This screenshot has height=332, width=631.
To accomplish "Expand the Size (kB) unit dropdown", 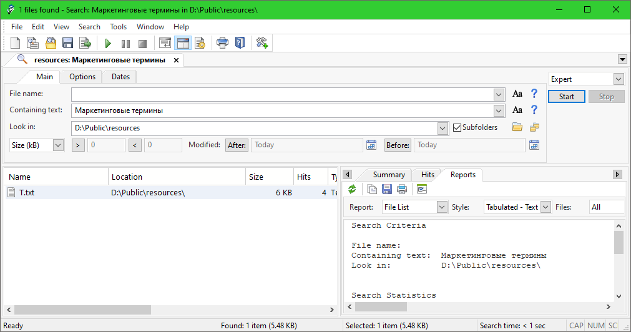I will pyautogui.click(x=58, y=145).
